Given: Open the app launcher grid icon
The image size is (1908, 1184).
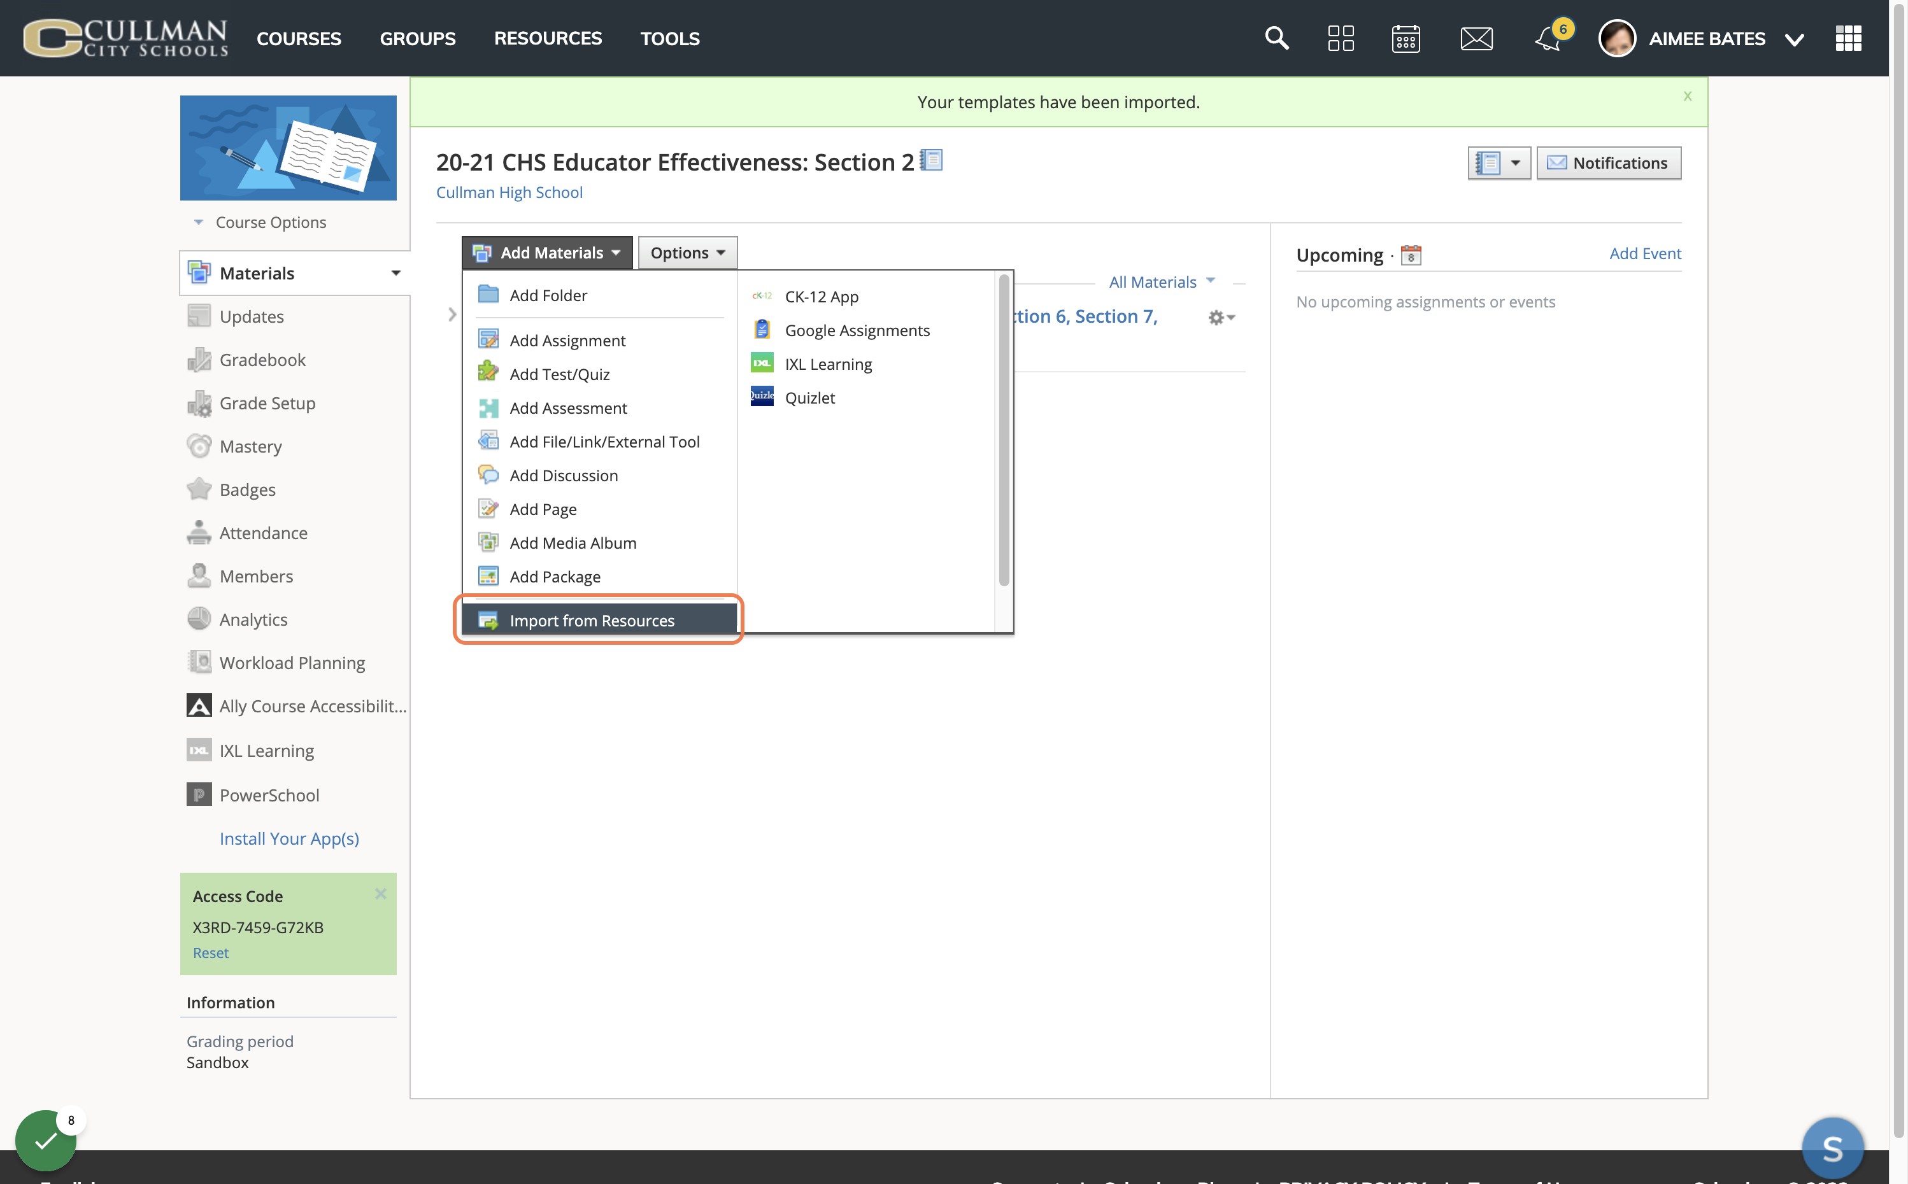Looking at the screenshot, I should [1849, 38].
